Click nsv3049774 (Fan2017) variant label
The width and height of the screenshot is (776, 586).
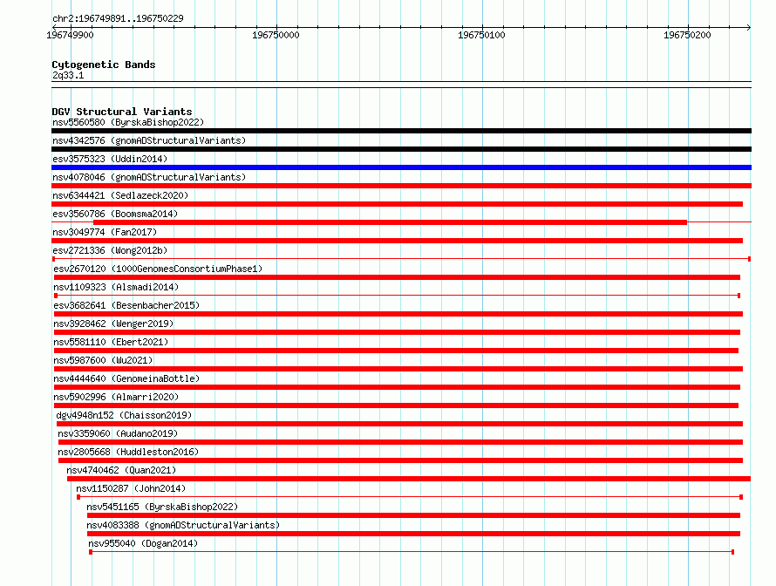(x=105, y=232)
